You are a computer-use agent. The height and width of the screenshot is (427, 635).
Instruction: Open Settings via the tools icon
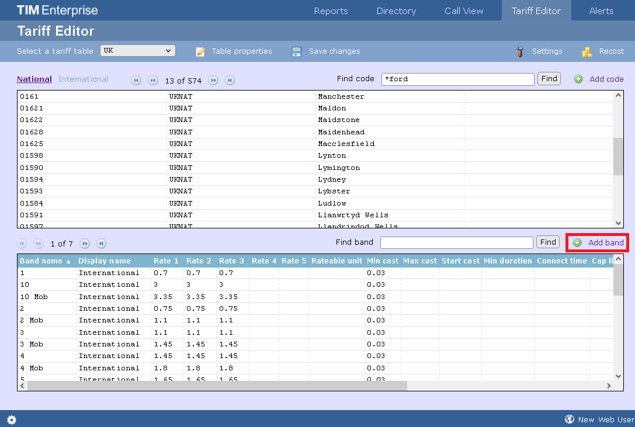[520, 51]
